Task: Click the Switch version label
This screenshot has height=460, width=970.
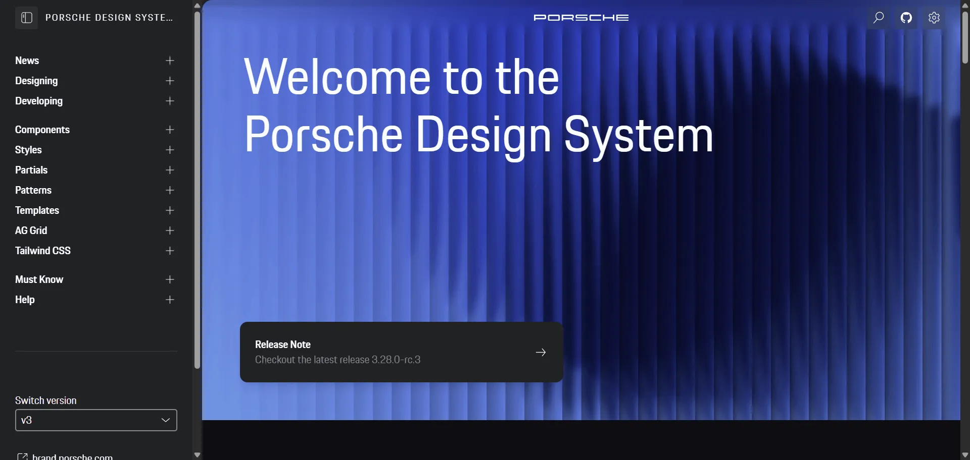Action: (x=46, y=400)
